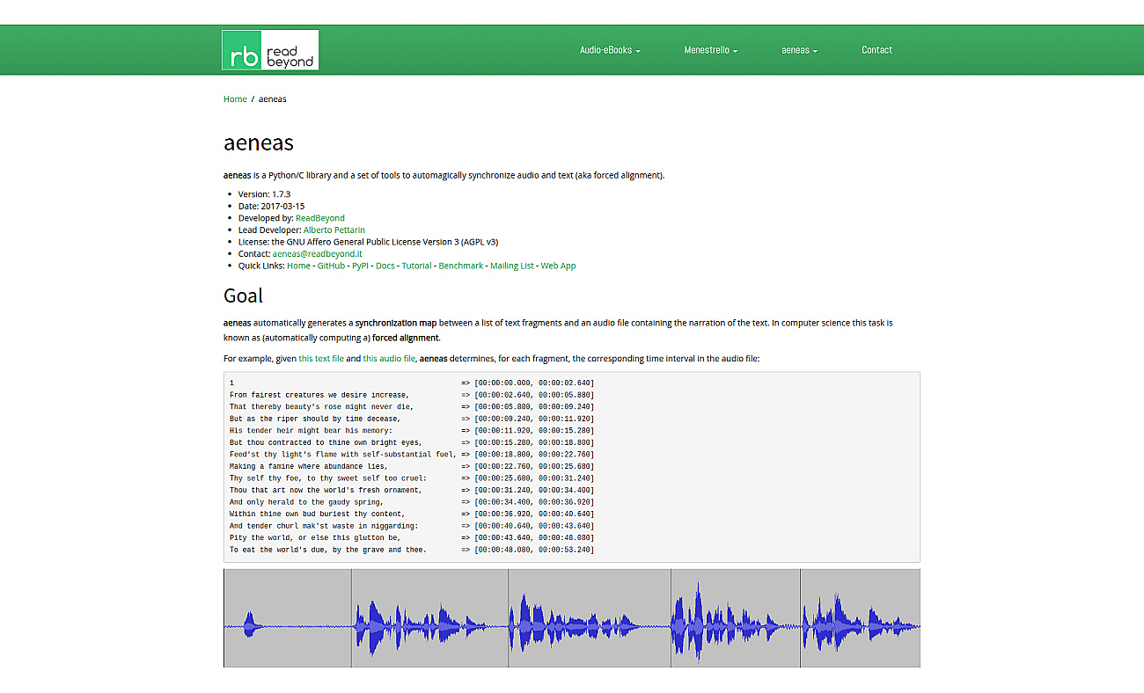Click line 'But thou contracted to thine own bright eyes,'
This screenshot has width=1144, height=693.
click(326, 442)
